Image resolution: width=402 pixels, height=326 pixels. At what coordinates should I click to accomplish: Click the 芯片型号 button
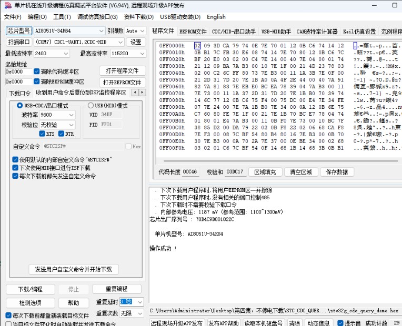19,30
